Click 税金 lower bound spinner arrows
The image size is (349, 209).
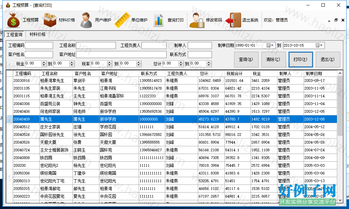click(x=44, y=64)
